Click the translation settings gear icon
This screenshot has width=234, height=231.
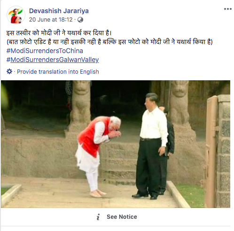click(9, 71)
